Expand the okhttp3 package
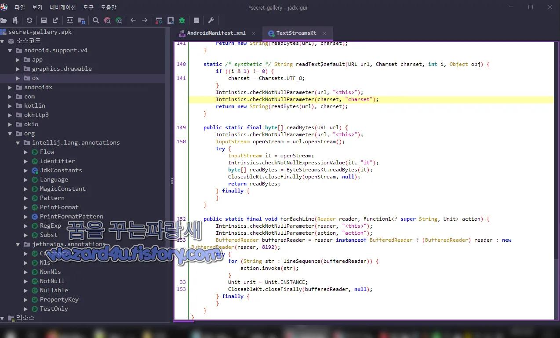The height and width of the screenshot is (338, 560). pos(10,115)
